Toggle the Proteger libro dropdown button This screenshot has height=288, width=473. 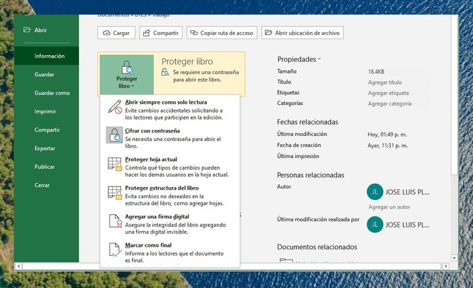click(x=127, y=74)
